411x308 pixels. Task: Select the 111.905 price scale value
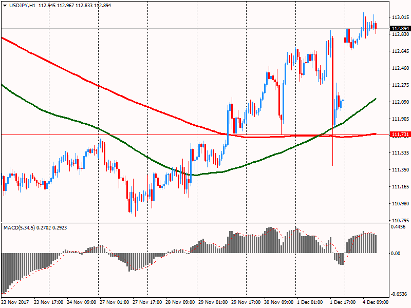(x=400, y=119)
